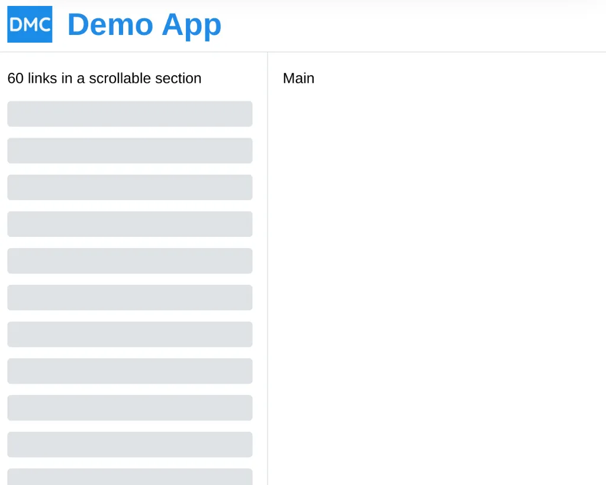
Task: Open the fourth placeholder link in the sidebar
Action: click(130, 224)
